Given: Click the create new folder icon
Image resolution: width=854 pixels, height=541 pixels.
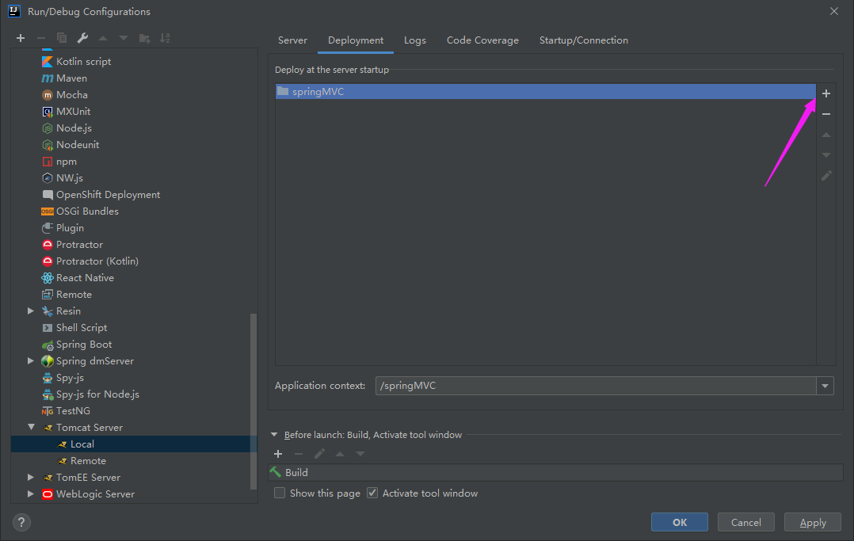Looking at the screenshot, I should [x=144, y=38].
